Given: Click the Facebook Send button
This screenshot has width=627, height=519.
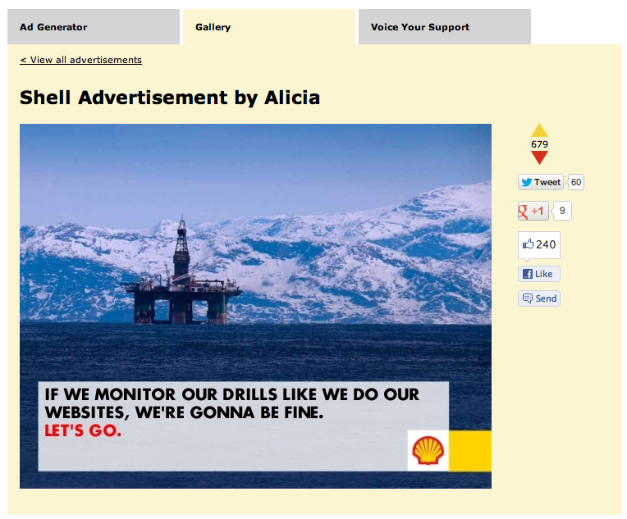Looking at the screenshot, I should click(538, 298).
